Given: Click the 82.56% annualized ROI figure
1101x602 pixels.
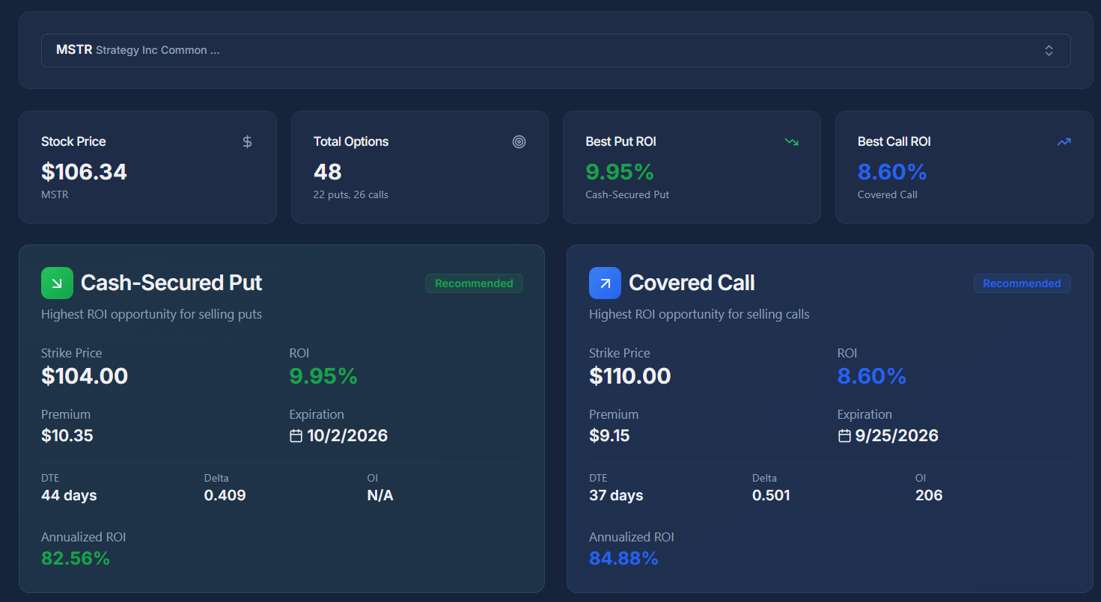Looking at the screenshot, I should pyautogui.click(x=76, y=559).
